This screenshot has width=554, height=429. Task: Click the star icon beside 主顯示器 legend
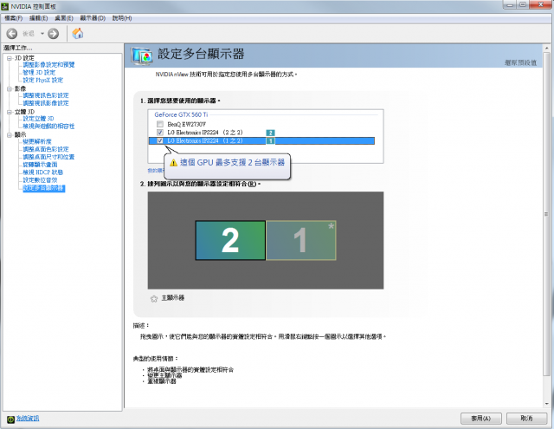click(x=154, y=299)
